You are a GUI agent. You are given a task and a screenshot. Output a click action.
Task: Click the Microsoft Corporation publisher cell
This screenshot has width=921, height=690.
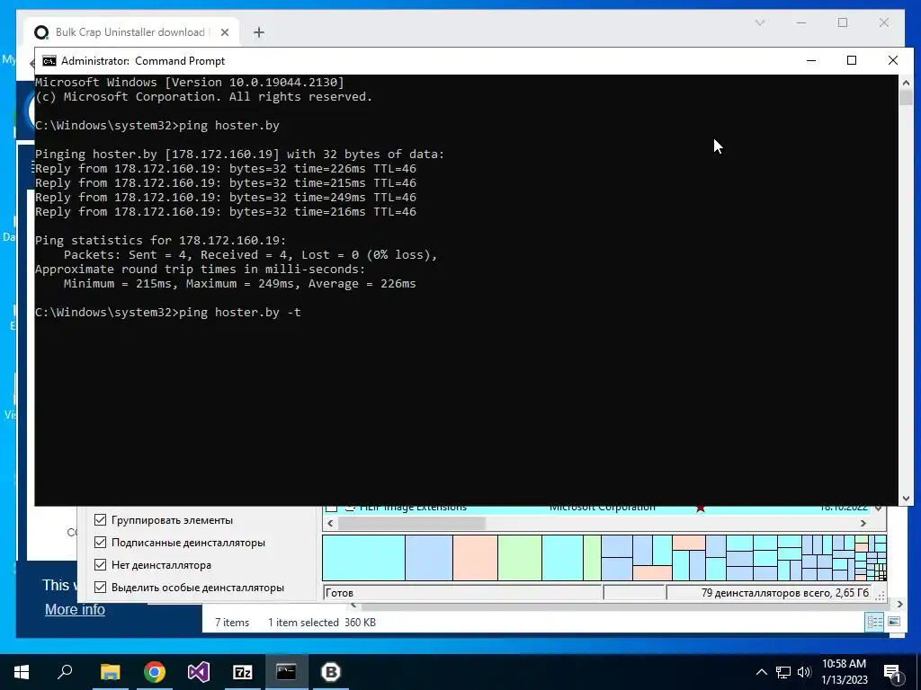tap(602, 509)
